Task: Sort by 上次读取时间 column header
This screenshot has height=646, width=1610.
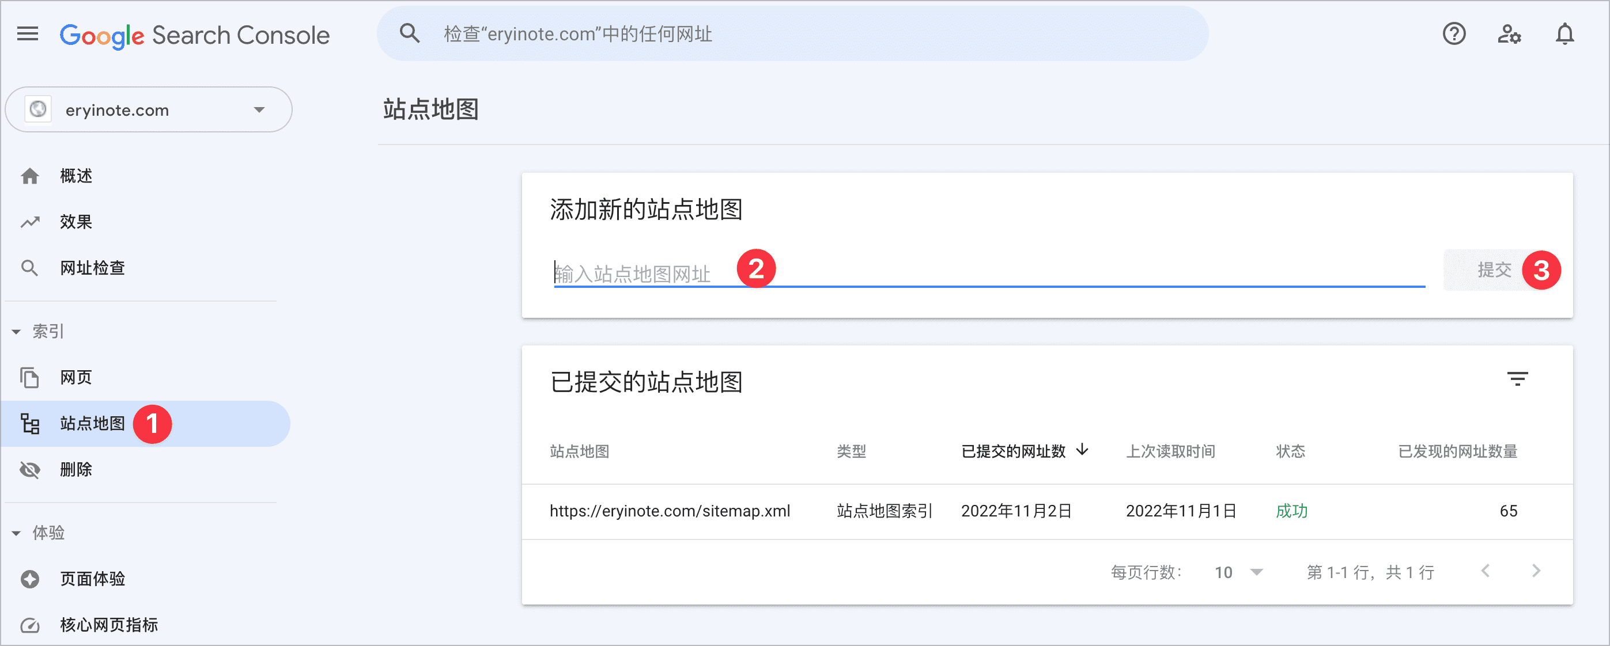Action: 1171,451
